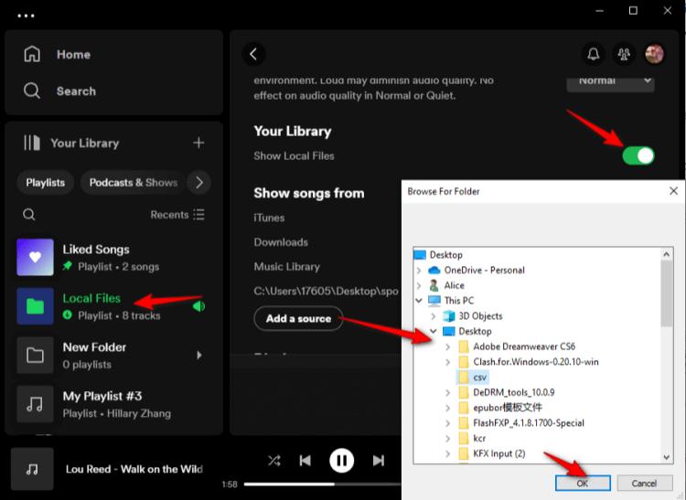Skip to next track

click(379, 461)
